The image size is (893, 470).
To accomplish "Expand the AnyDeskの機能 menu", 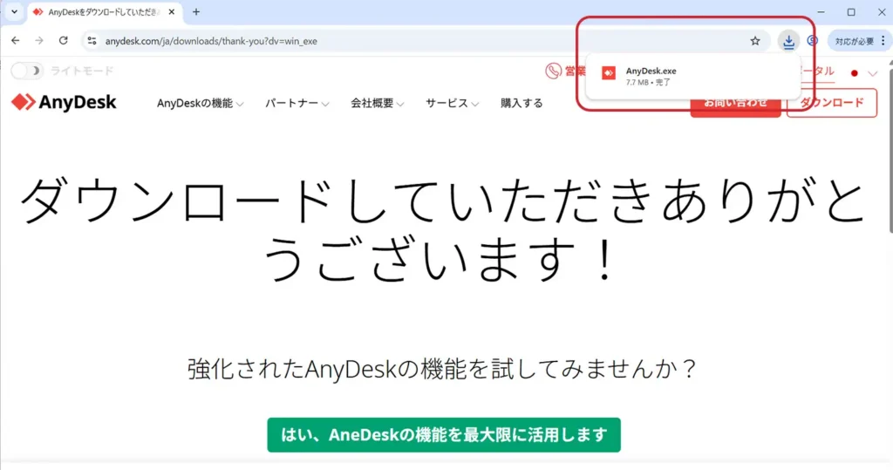I will pyautogui.click(x=201, y=103).
